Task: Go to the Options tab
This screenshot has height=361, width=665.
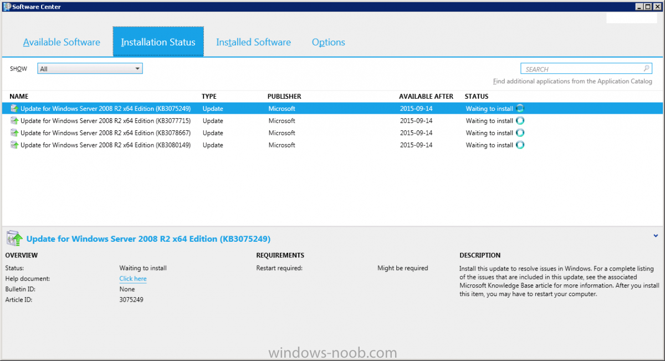Action: pyautogui.click(x=329, y=42)
